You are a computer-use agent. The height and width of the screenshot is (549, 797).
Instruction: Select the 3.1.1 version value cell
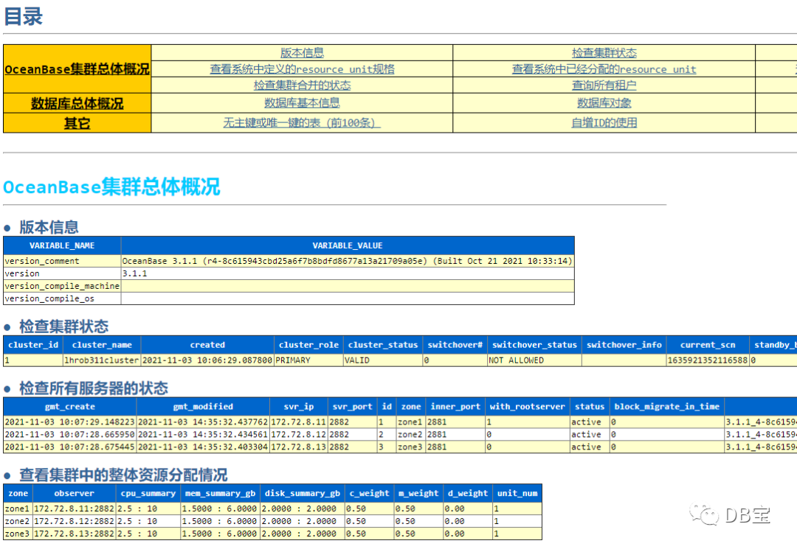pyautogui.click(x=348, y=273)
